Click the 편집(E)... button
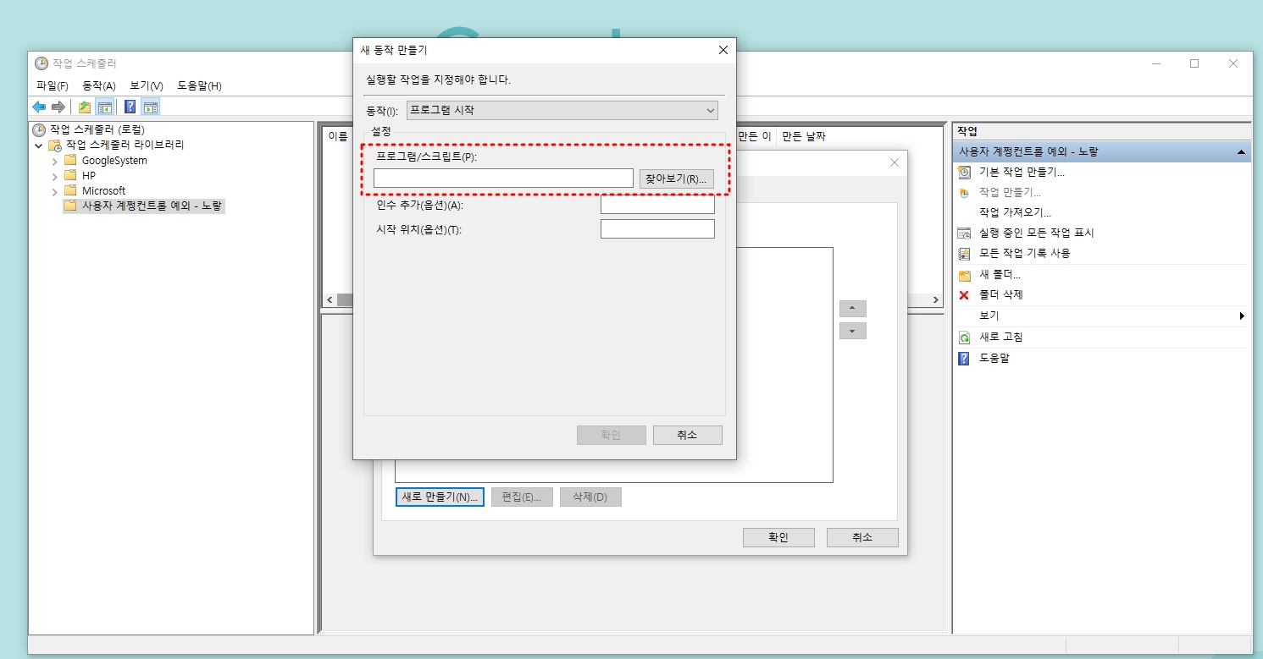 tap(522, 497)
